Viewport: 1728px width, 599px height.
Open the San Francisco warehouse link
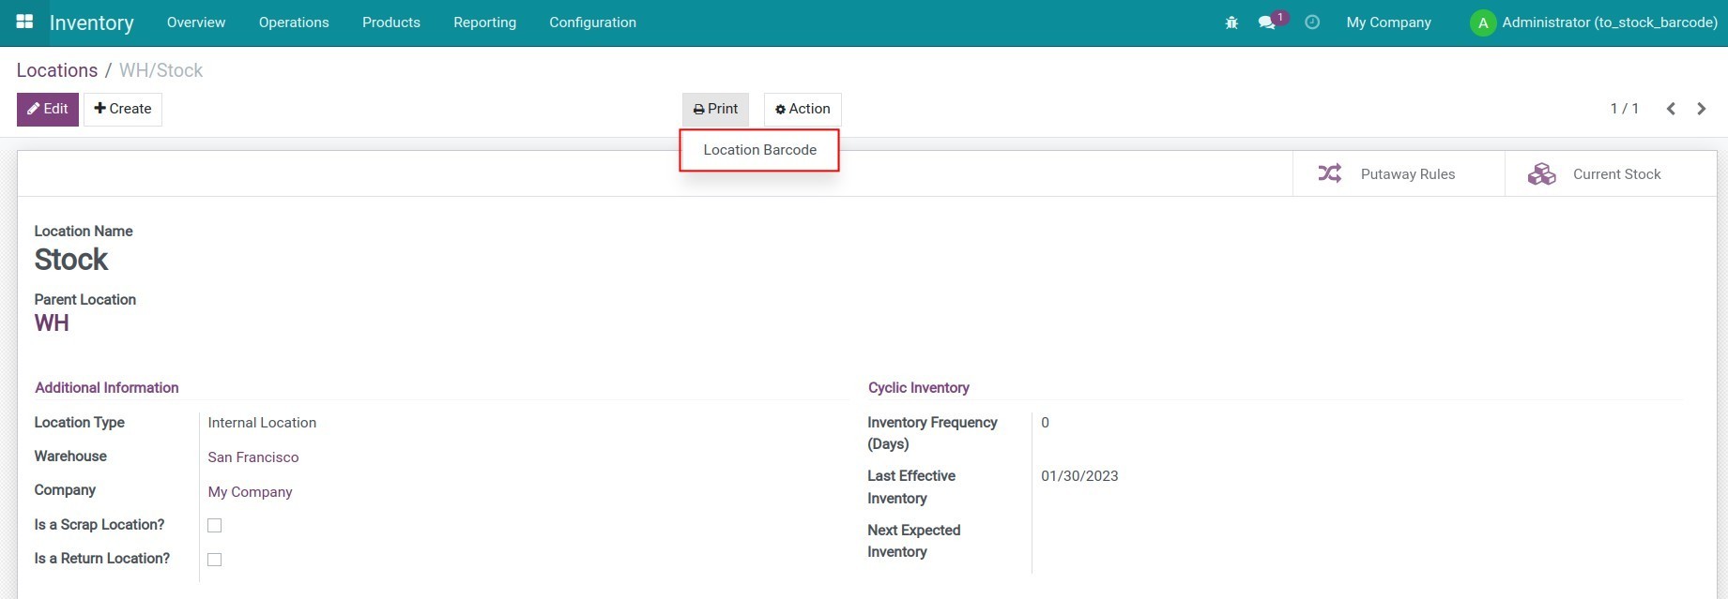pyautogui.click(x=253, y=457)
